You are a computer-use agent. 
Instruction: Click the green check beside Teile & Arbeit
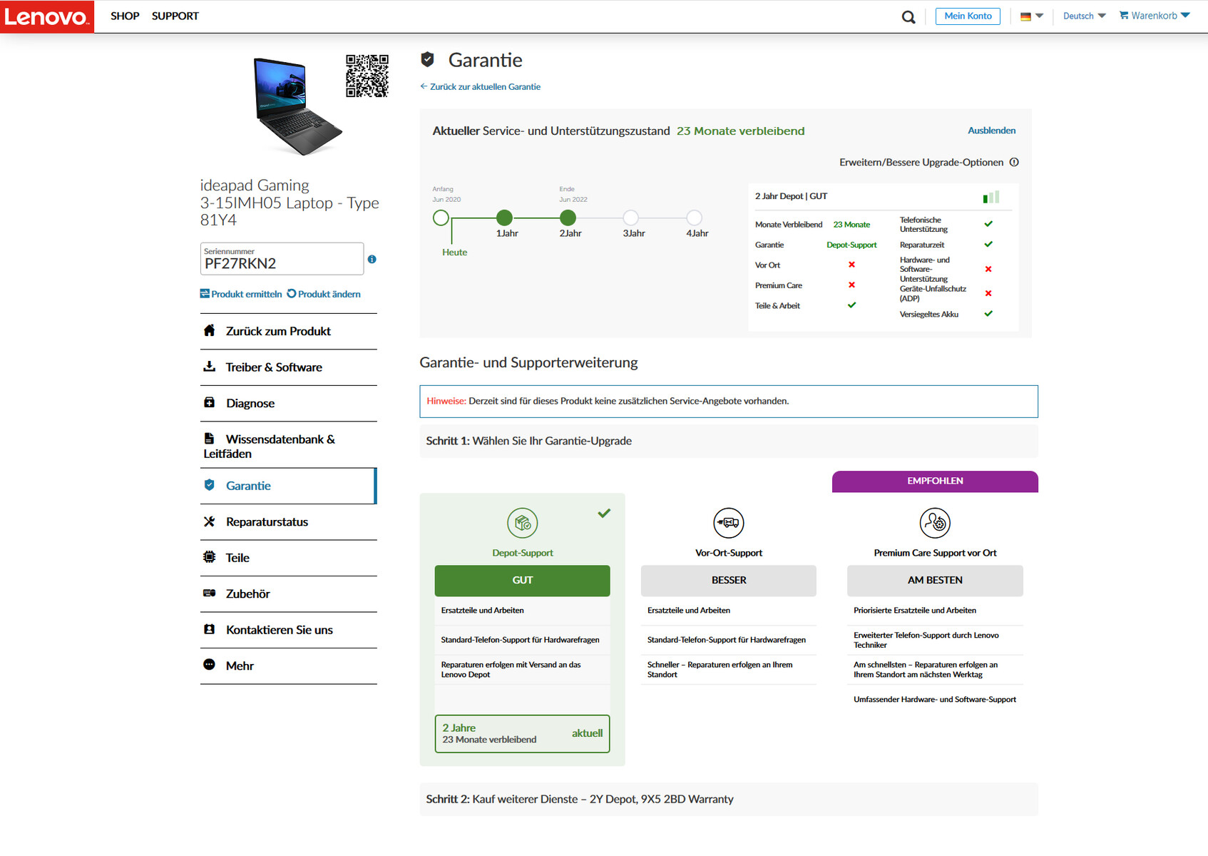point(851,305)
